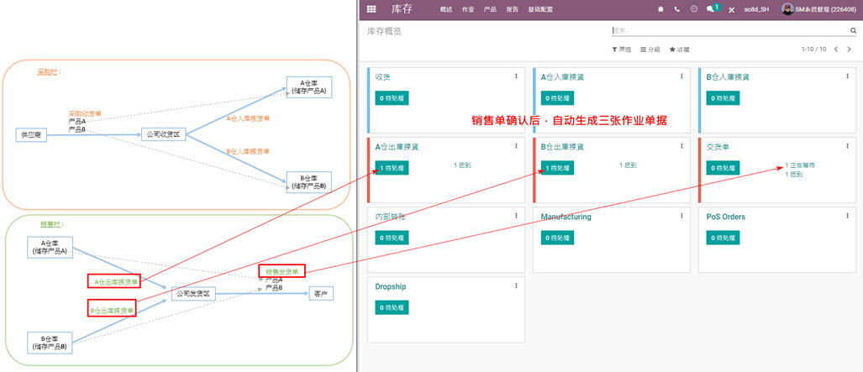The width and height of the screenshot is (863, 372).
Task: Open kebab menu on A仓入庫揀貨 card
Action: (681, 76)
